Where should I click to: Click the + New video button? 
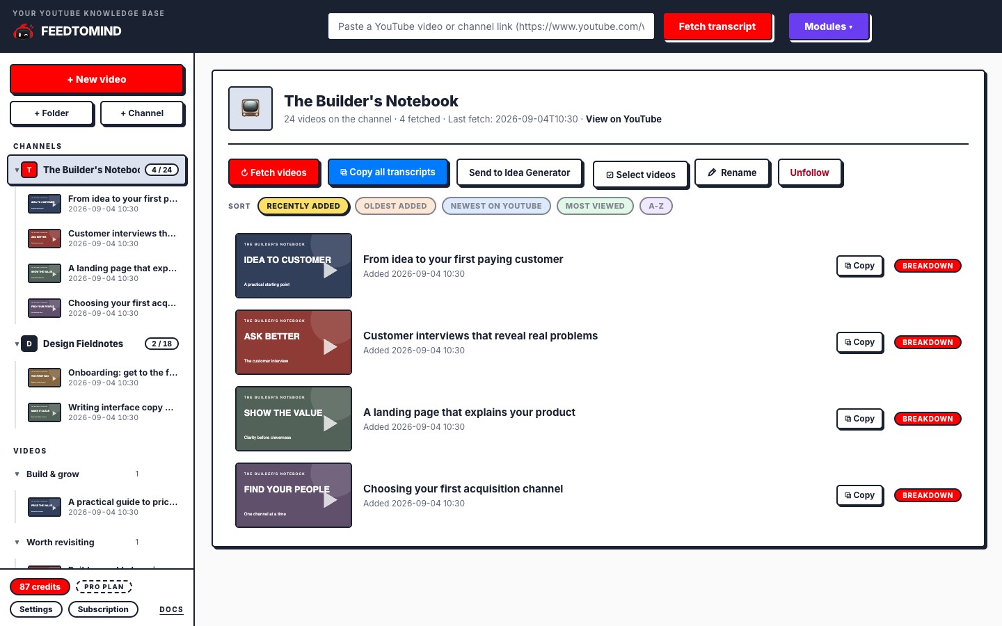pyautogui.click(x=97, y=79)
